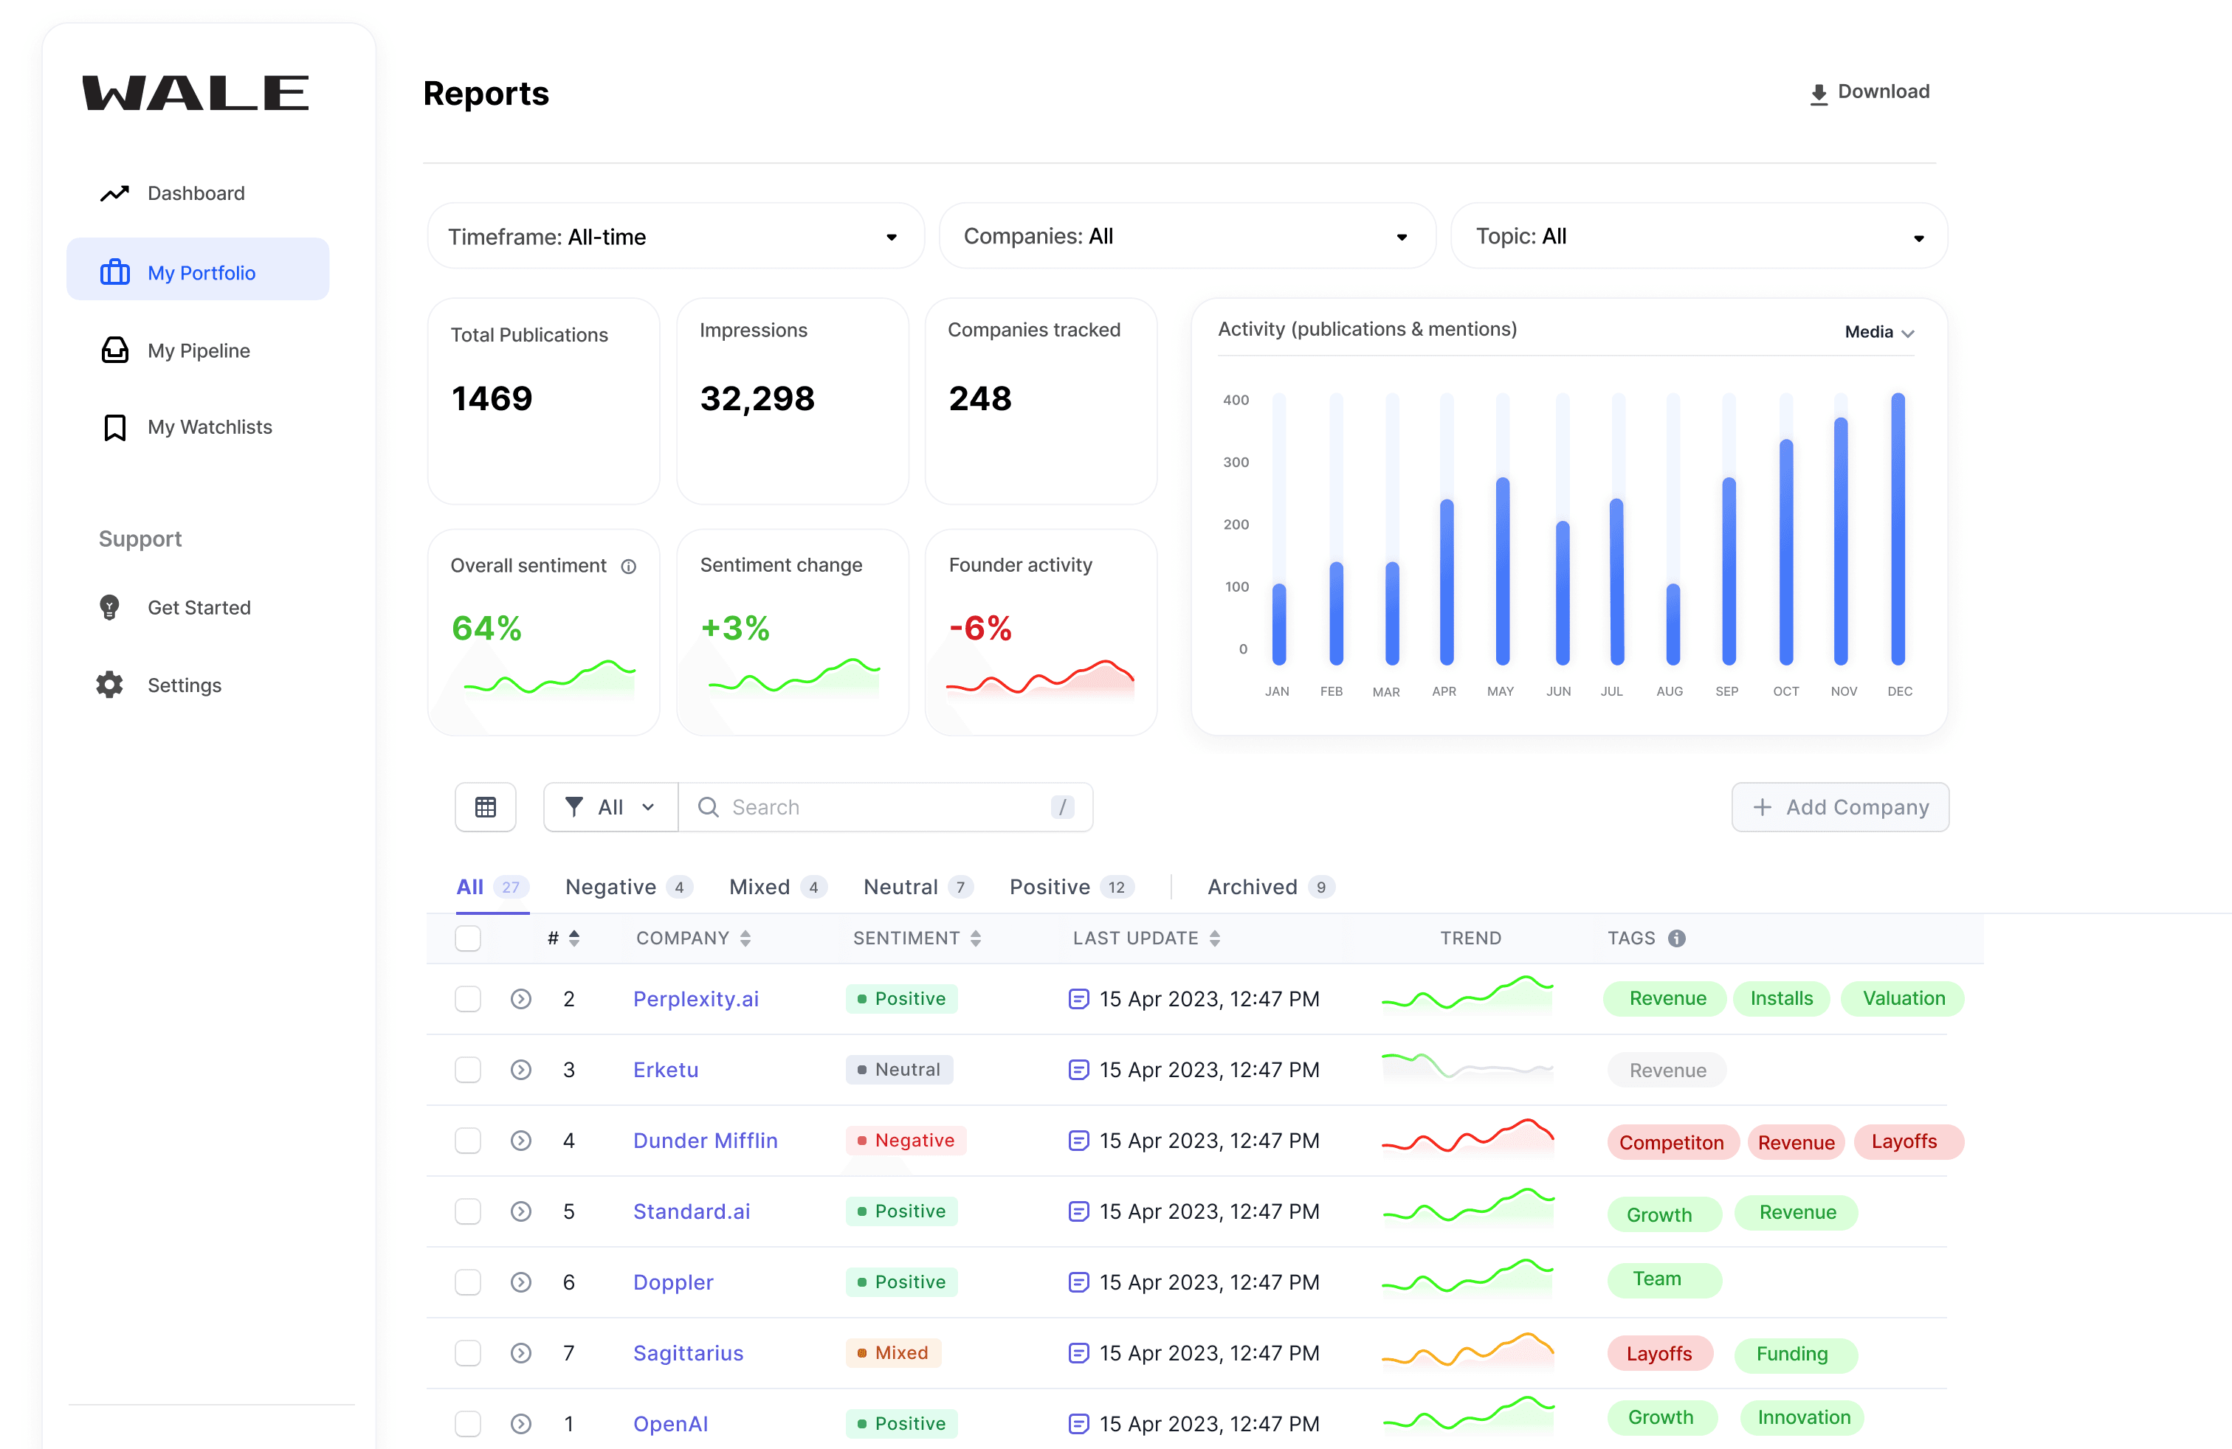Click the DEC bar in activity chart
Image resolution: width=2232 pixels, height=1449 pixels.
point(1898,530)
